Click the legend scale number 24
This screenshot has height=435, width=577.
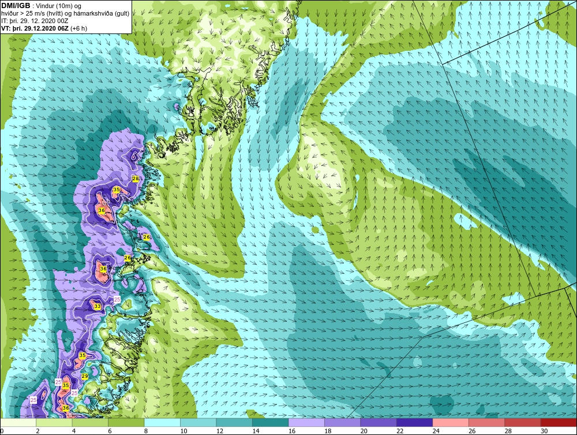tap(436, 431)
